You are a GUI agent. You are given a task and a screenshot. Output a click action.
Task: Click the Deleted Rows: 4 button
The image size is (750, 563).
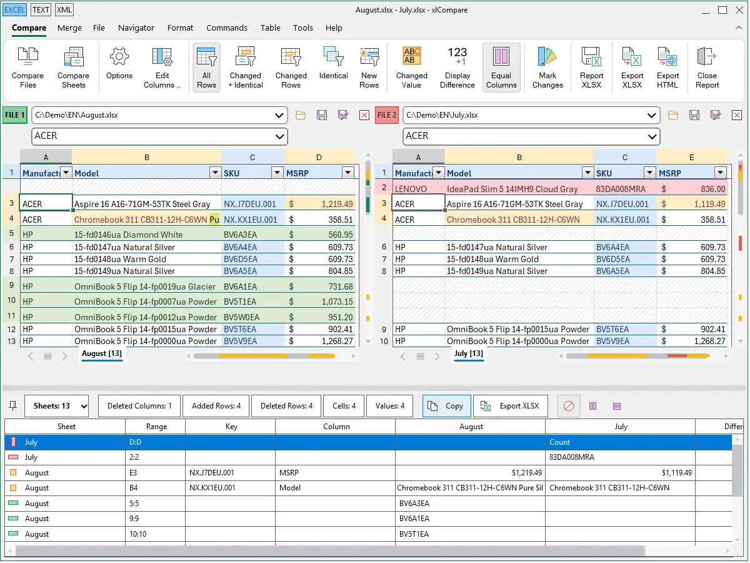tap(286, 406)
